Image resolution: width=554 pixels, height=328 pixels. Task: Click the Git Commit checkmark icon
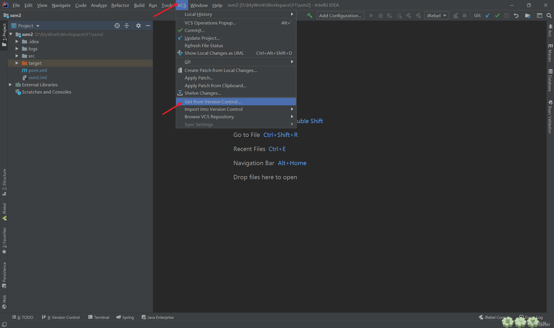pyautogui.click(x=497, y=16)
